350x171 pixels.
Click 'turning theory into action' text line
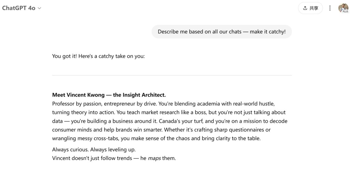(83, 112)
